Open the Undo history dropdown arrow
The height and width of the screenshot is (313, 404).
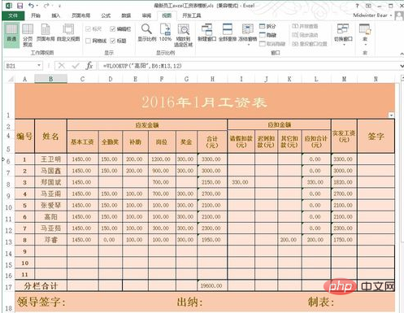click(x=37, y=6)
